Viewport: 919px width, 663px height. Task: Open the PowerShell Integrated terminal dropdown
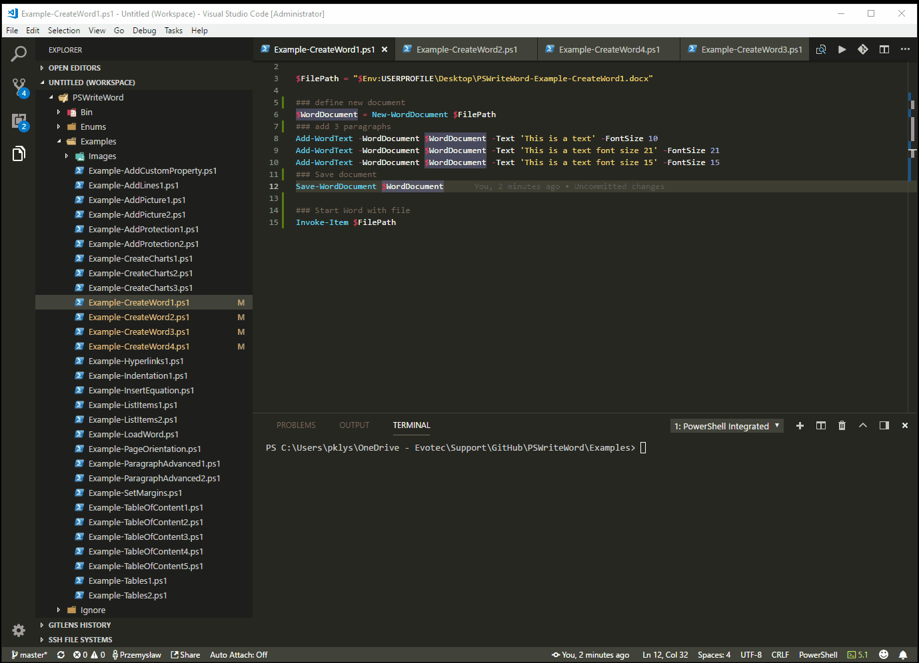click(x=726, y=426)
